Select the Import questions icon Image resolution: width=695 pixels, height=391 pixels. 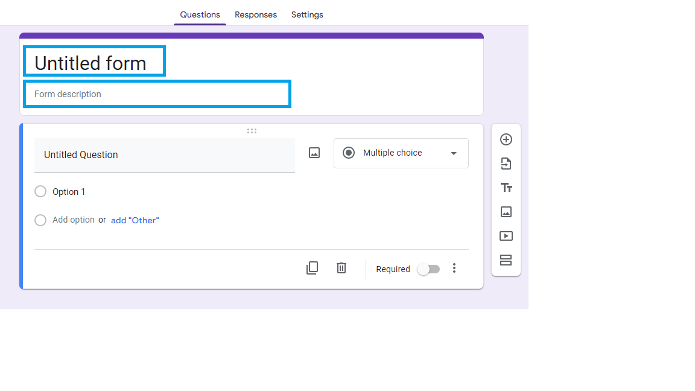tap(506, 163)
